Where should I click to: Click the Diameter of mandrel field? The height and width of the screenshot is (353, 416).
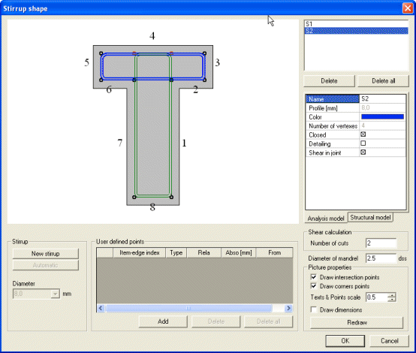pos(381,258)
